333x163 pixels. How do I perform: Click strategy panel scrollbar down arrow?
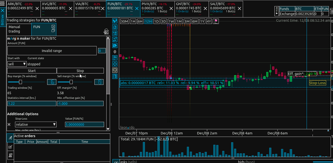tap(108, 129)
